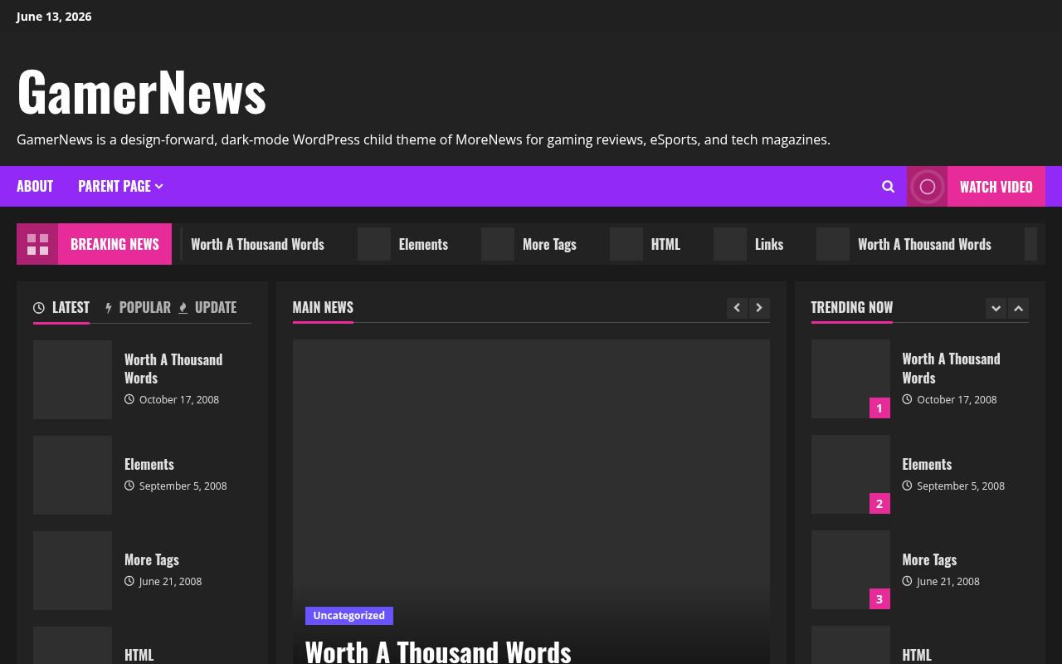1062x664 pixels.
Task: Click October 17, 2008 date in Latest list
Action: click(179, 399)
